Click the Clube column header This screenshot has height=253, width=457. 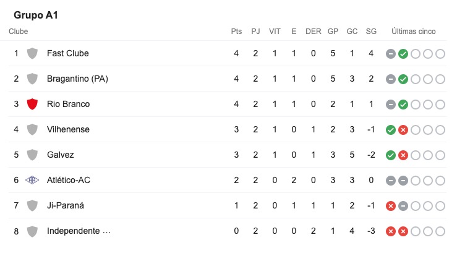tap(19, 32)
